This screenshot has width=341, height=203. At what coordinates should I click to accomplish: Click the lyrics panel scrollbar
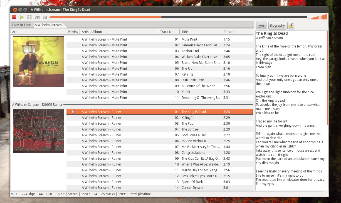[x=327, y=78]
